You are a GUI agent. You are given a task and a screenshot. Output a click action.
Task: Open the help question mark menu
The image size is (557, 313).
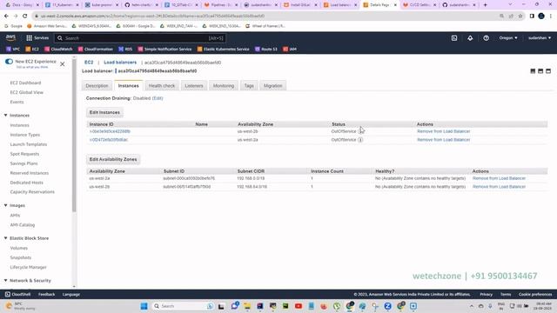click(x=486, y=38)
